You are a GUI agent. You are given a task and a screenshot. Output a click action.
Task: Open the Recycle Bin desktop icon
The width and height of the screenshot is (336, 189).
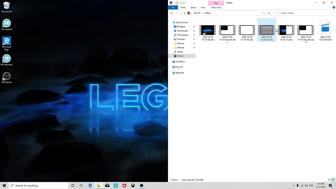click(x=7, y=7)
